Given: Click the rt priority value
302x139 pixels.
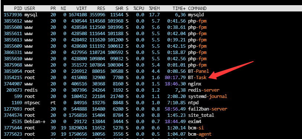Looking at the screenshot, I should click(53, 103).
